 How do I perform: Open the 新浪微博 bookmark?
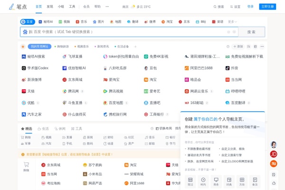(x=32, y=80)
